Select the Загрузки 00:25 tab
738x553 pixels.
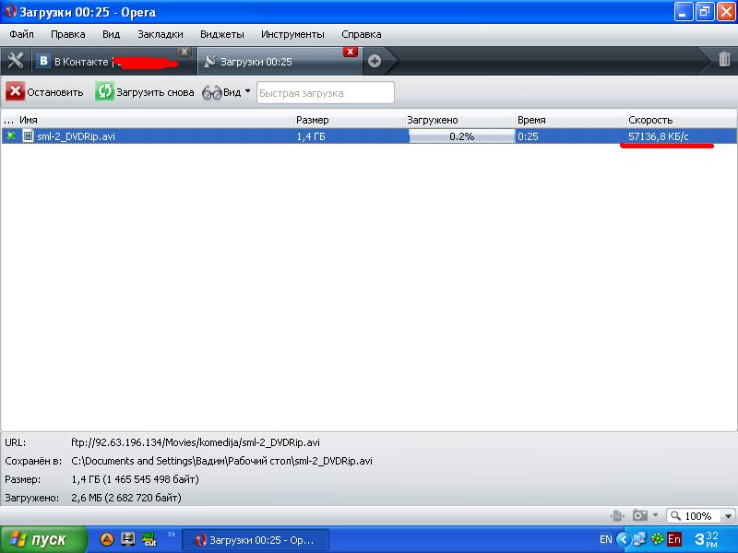280,61
